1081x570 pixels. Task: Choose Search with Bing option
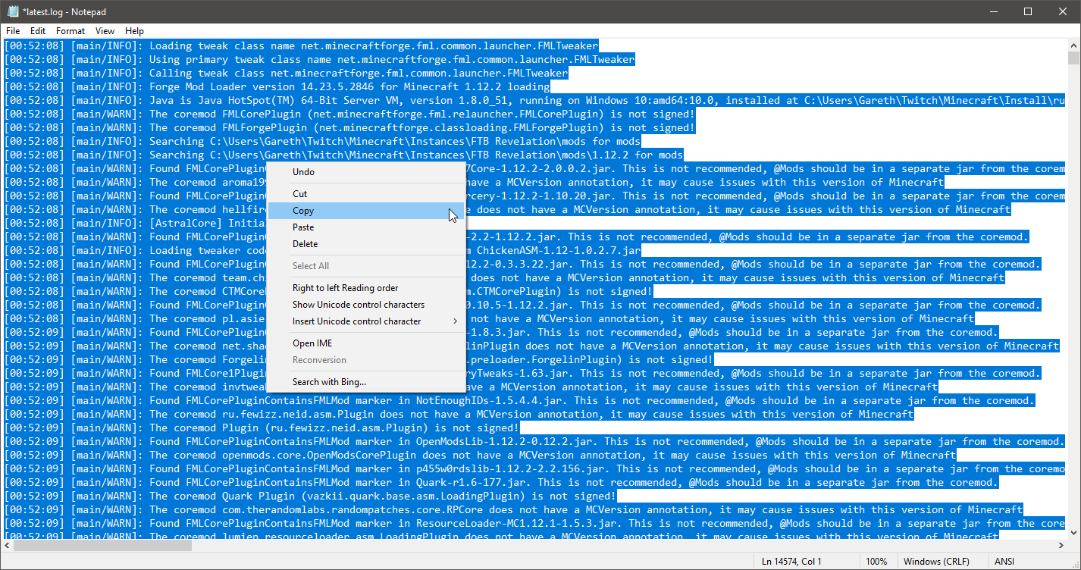click(x=366, y=382)
